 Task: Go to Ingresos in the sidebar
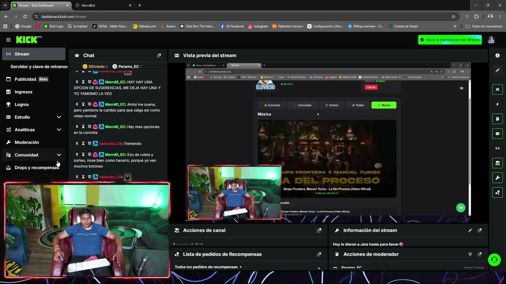[x=34, y=92]
